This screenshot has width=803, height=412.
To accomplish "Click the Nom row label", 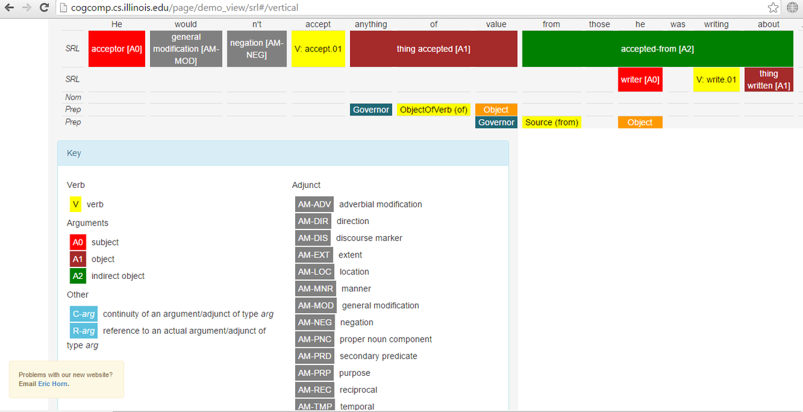I will point(73,97).
